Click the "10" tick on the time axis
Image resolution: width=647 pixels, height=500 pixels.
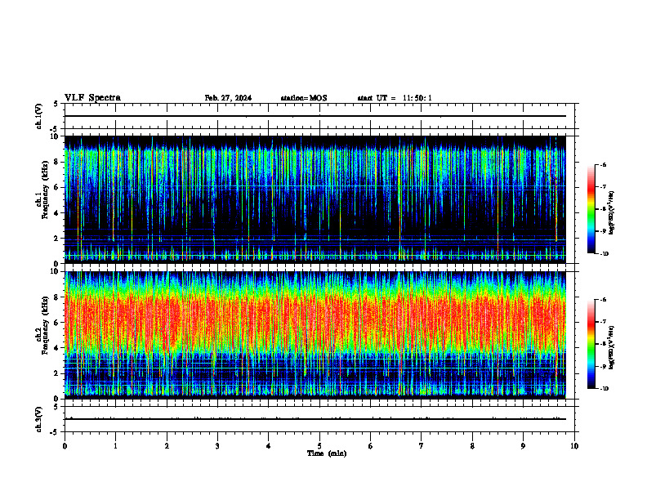point(574,446)
